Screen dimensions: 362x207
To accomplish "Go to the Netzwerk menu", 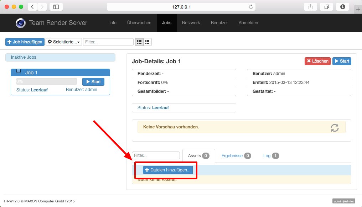I will pos(191,23).
